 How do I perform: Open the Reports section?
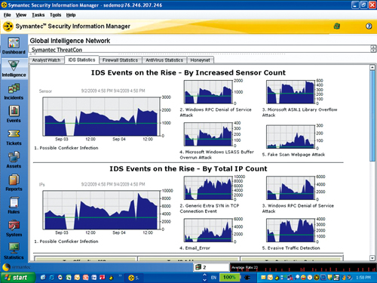[x=14, y=183]
